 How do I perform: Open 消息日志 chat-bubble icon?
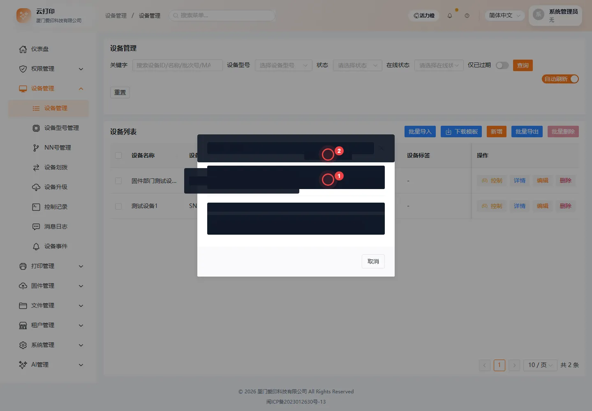[x=36, y=226]
